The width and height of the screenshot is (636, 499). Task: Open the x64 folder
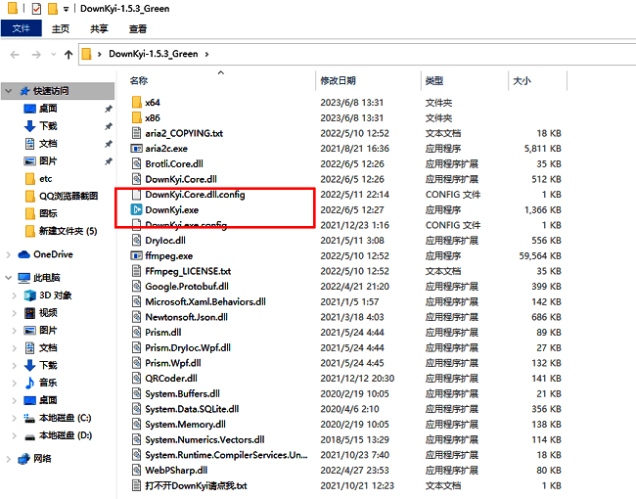click(x=152, y=102)
